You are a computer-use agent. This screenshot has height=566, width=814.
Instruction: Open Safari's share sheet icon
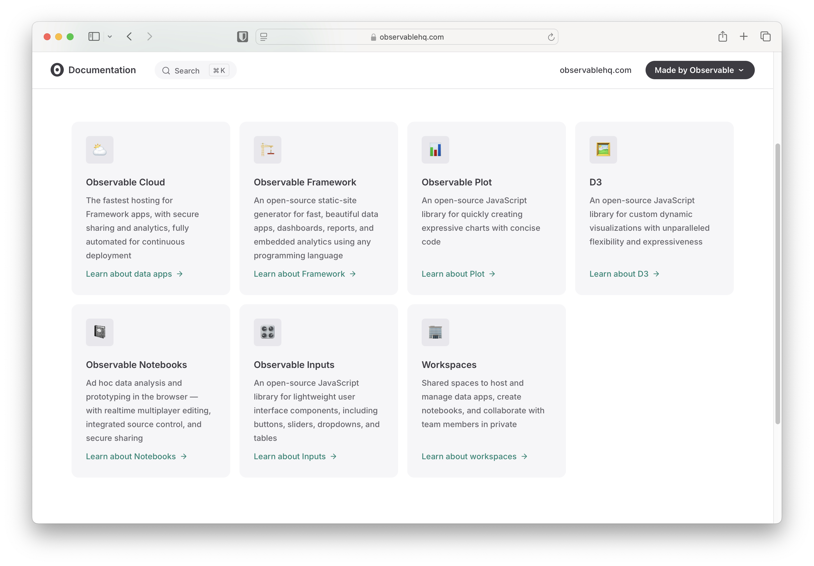pyautogui.click(x=722, y=36)
